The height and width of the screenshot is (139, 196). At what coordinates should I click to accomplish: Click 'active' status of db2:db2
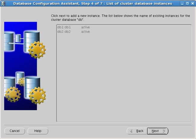pos(86,32)
